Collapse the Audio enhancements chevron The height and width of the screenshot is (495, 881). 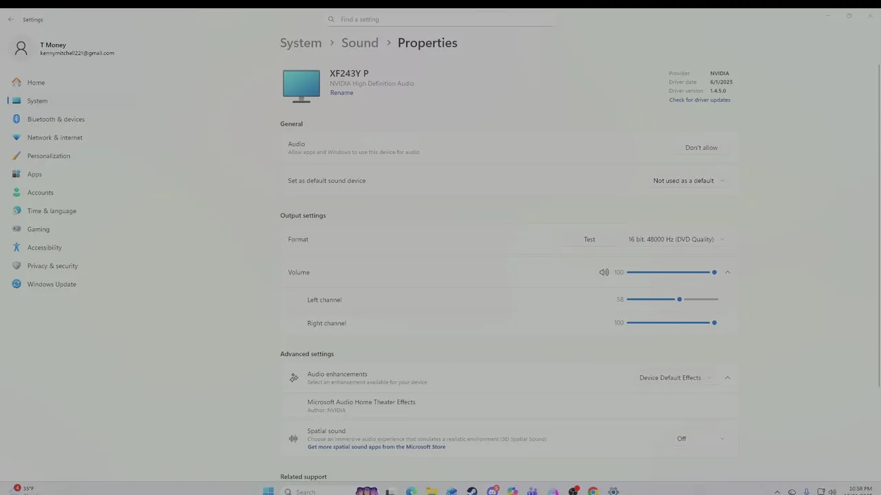coord(728,378)
